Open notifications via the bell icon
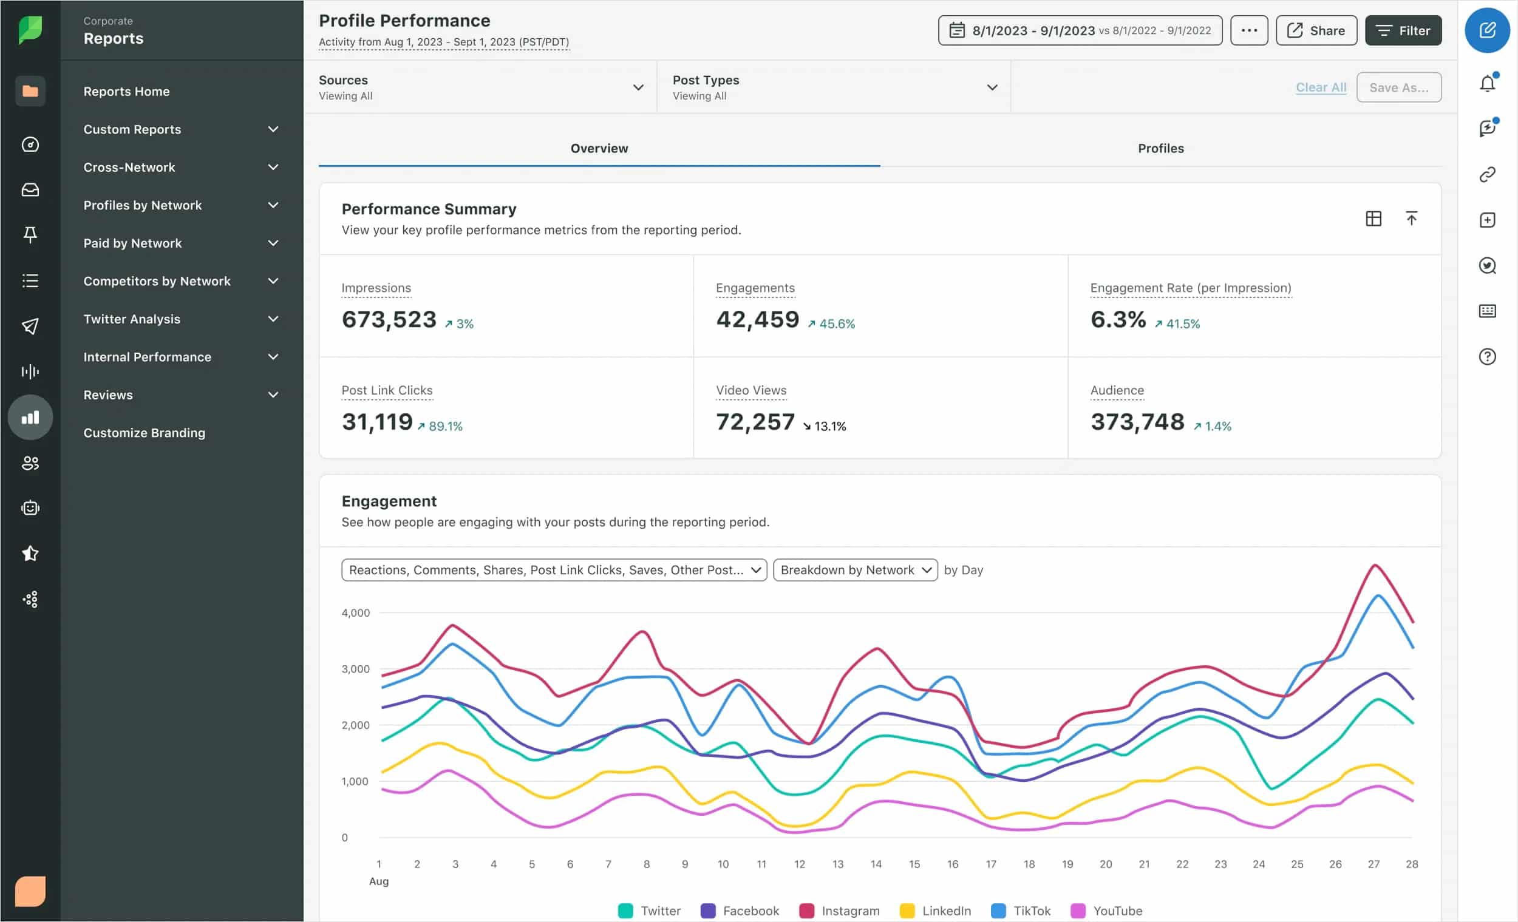The height and width of the screenshot is (922, 1518). [1488, 83]
